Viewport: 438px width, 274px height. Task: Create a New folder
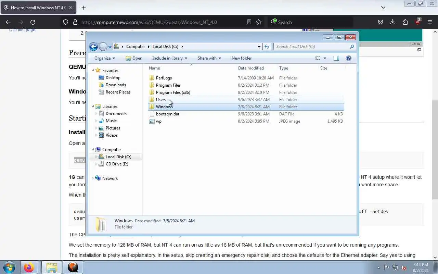(x=242, y=58)
